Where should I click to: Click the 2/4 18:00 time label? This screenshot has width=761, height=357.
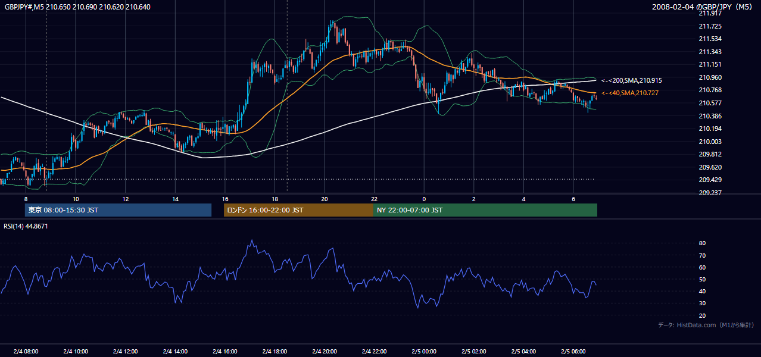(275, 352)
